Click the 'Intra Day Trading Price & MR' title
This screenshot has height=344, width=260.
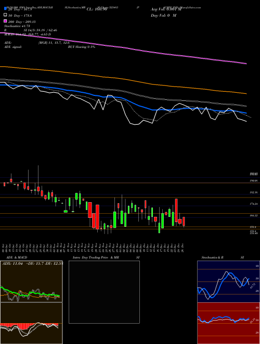pyautogui.click(x=96, y=257)
